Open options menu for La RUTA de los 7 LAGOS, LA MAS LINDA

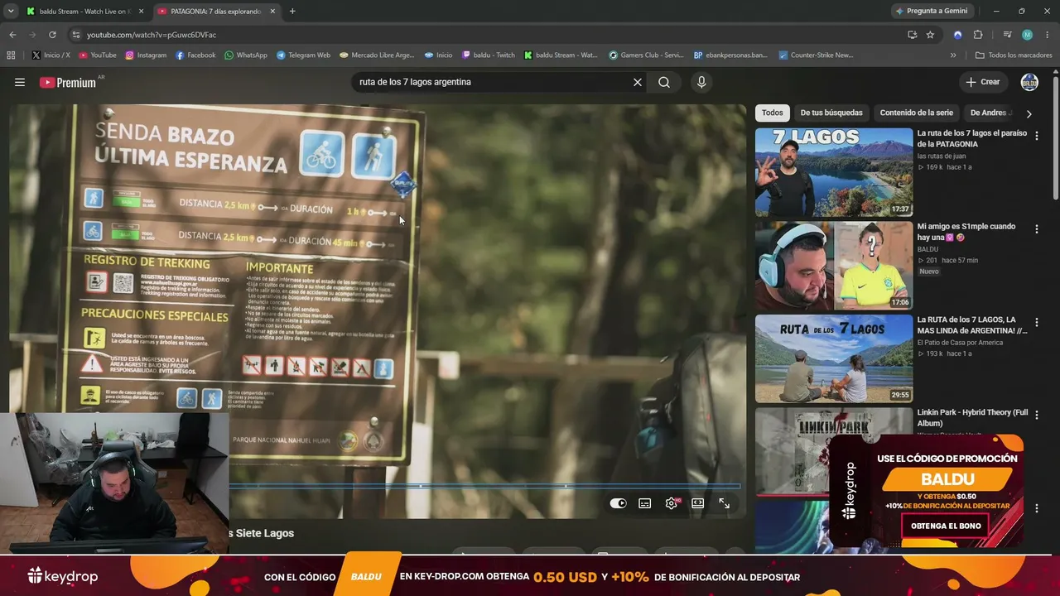point(1037,322)
